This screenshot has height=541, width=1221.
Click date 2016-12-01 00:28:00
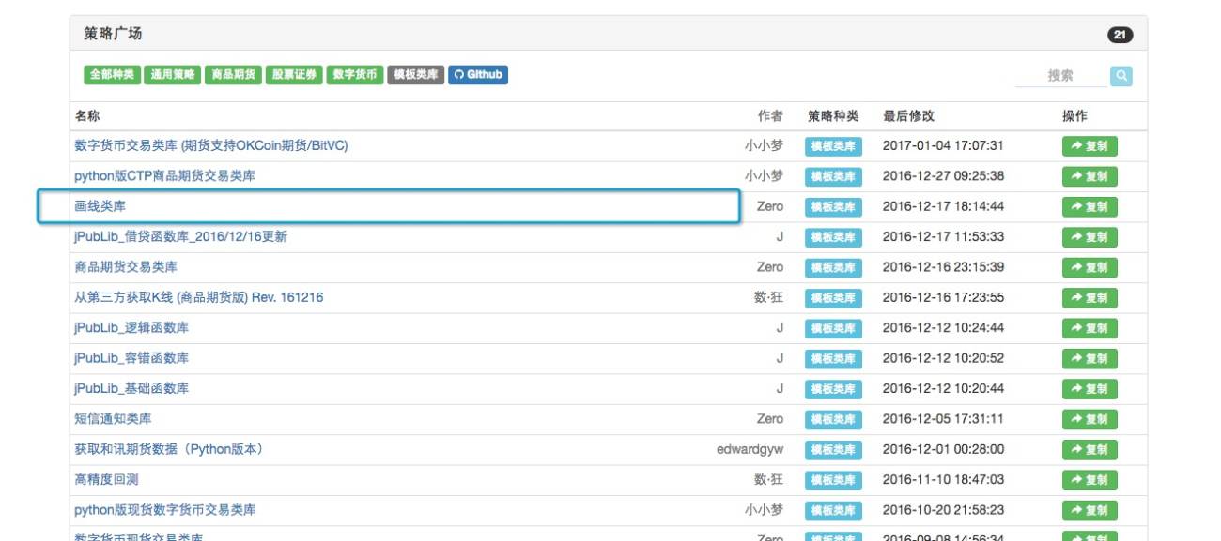(944, 449)
